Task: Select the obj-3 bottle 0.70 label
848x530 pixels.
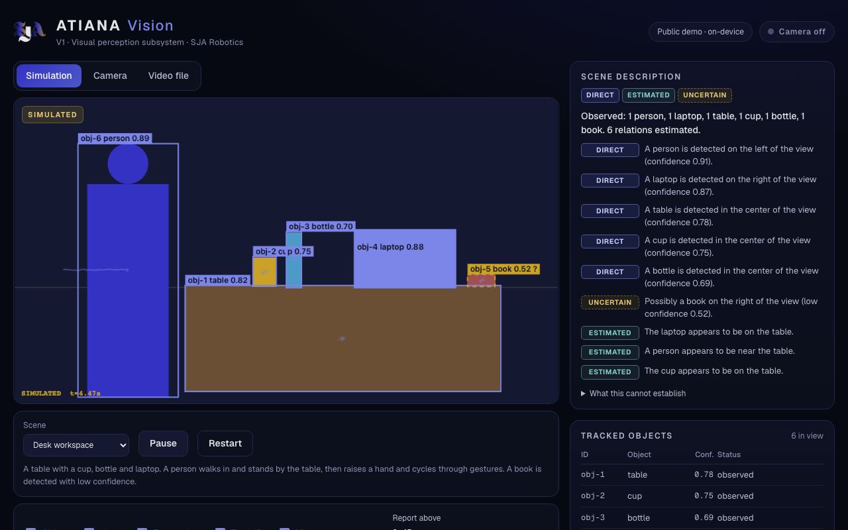Action: pyautogui.click(x=321, y=227)
